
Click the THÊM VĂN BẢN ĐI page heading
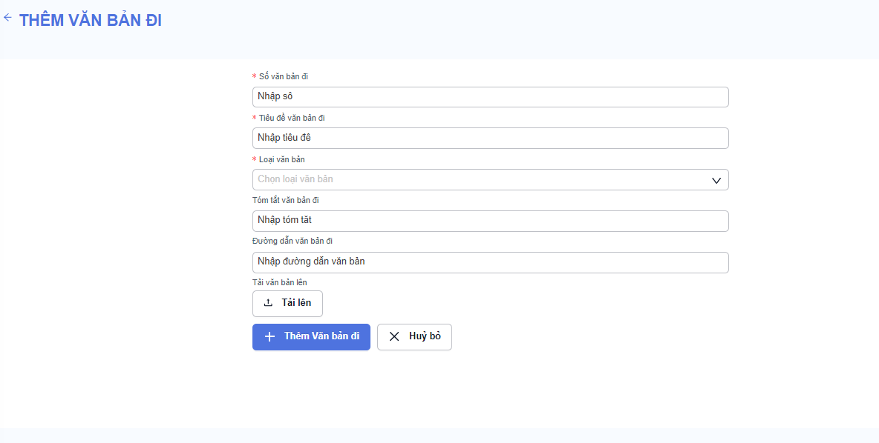[91, 21]
